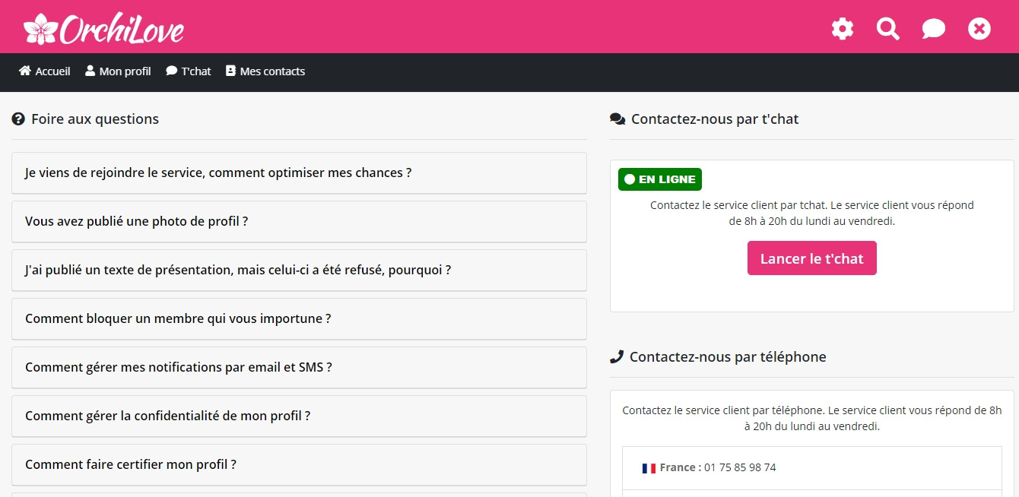Image resolution: width=1019 pixels, height=497 pixels.
Task: Expand how to certify my profile question
Action: coord(131,464)
